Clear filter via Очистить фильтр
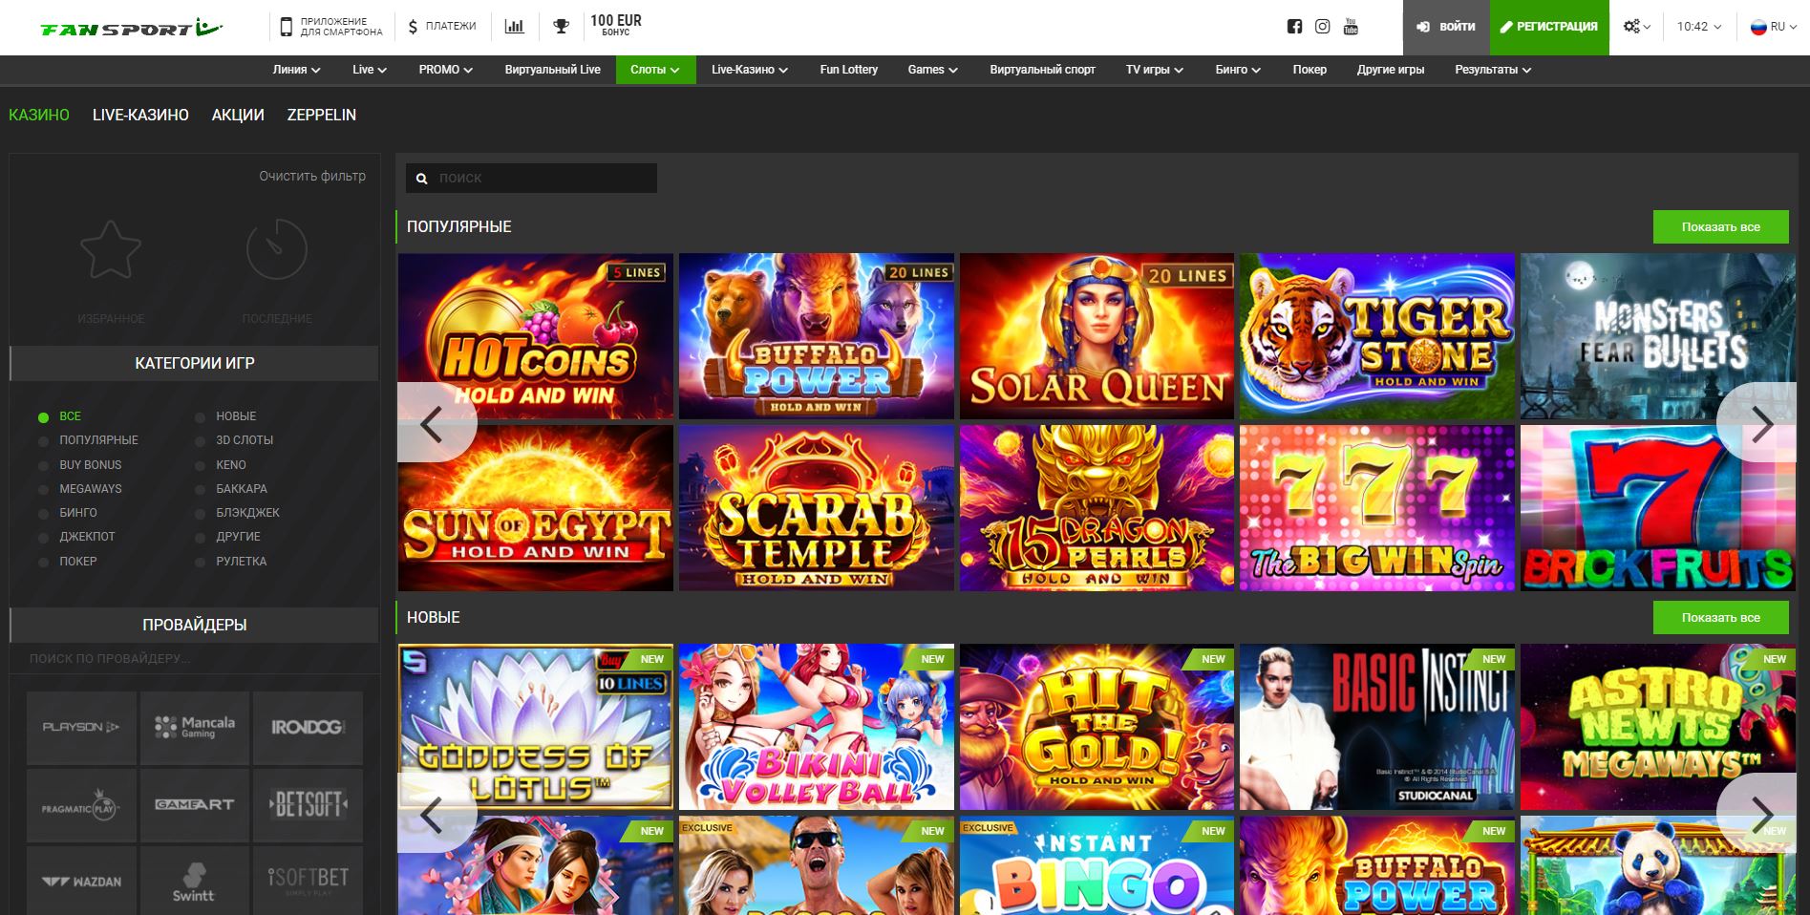The image size is (1810, 915). tap(312, 176)
